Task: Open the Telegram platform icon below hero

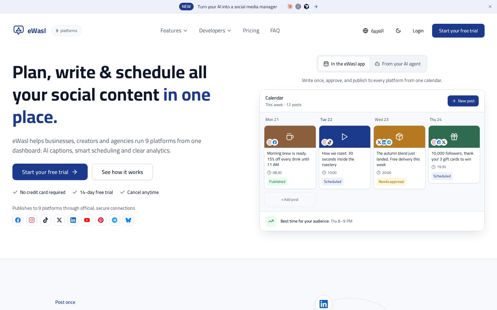Action: point(115,220)
